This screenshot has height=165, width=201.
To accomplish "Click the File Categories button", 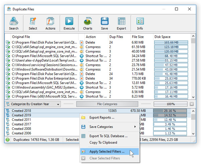I will coord(107,104).
